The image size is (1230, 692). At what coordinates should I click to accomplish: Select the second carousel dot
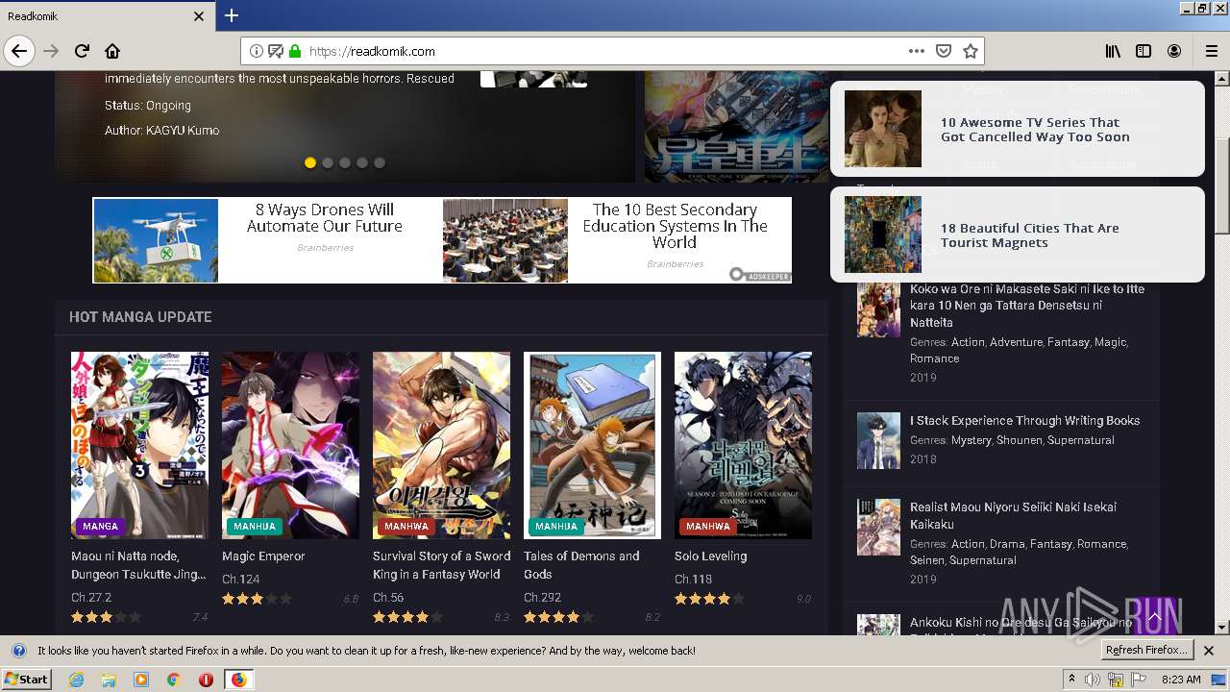[328, 162]
